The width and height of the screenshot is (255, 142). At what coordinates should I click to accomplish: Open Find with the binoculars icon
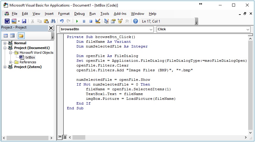pos(53,21)
